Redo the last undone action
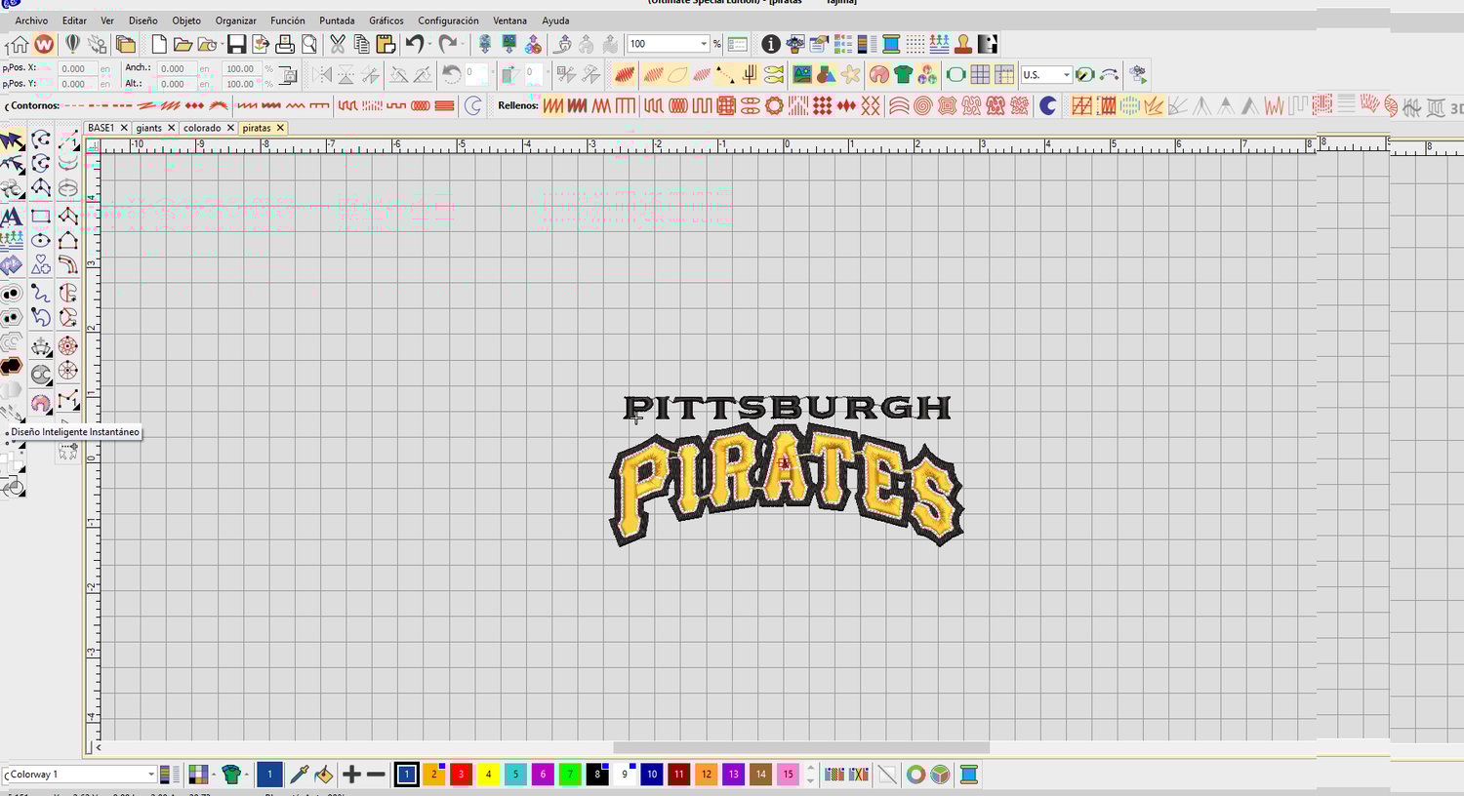 tap(447, 44)
